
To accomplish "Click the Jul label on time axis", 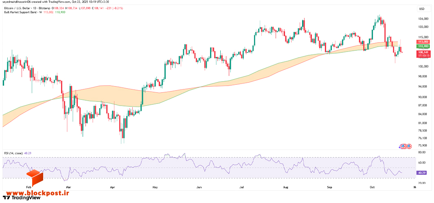I will (x=242, y=187).
